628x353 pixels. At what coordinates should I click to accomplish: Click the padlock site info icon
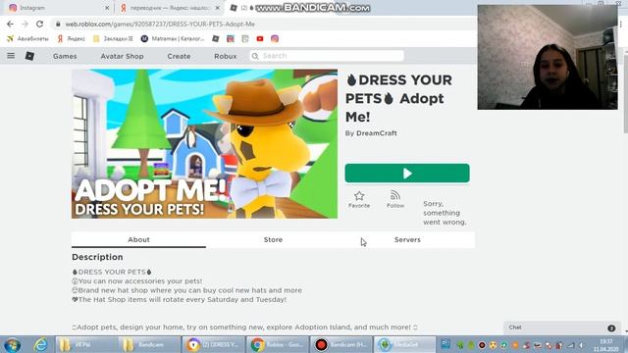[x=58, y=24]
